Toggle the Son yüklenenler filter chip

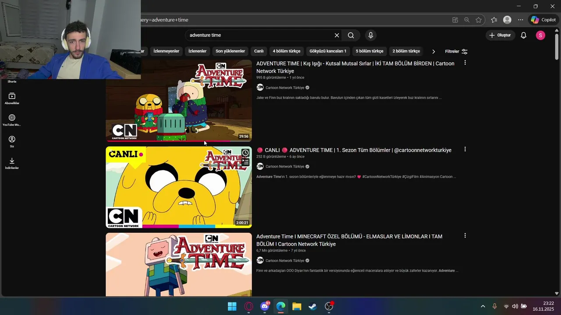(230, 51)
